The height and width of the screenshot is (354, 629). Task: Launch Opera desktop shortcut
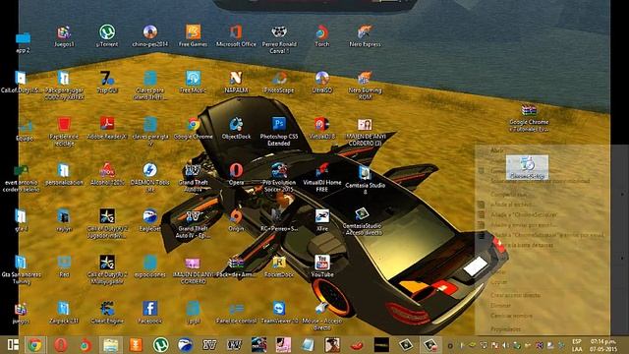236,174
